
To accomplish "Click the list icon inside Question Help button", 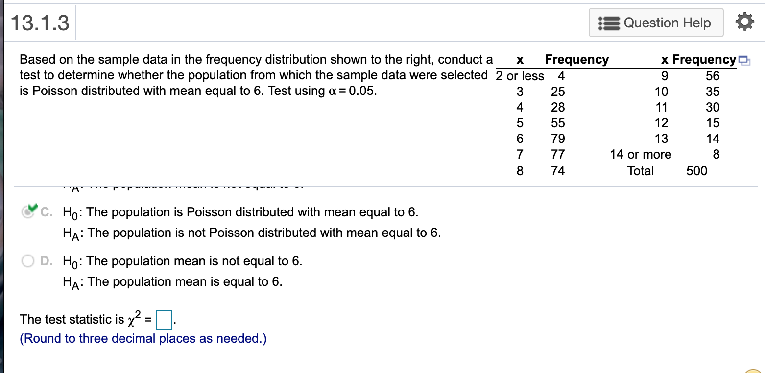I will tap(609, 23).
